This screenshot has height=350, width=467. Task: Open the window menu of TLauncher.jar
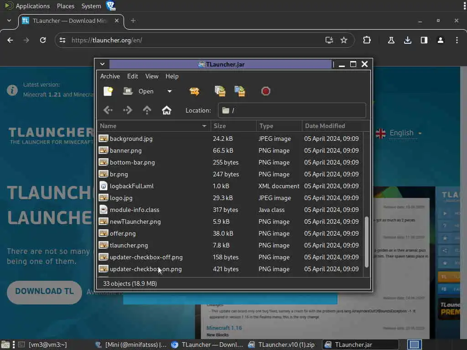click(102, 64)
